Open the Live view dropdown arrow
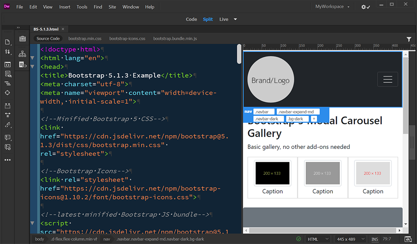The width and height of the screenshot is (417, 244). click(234, 19)
